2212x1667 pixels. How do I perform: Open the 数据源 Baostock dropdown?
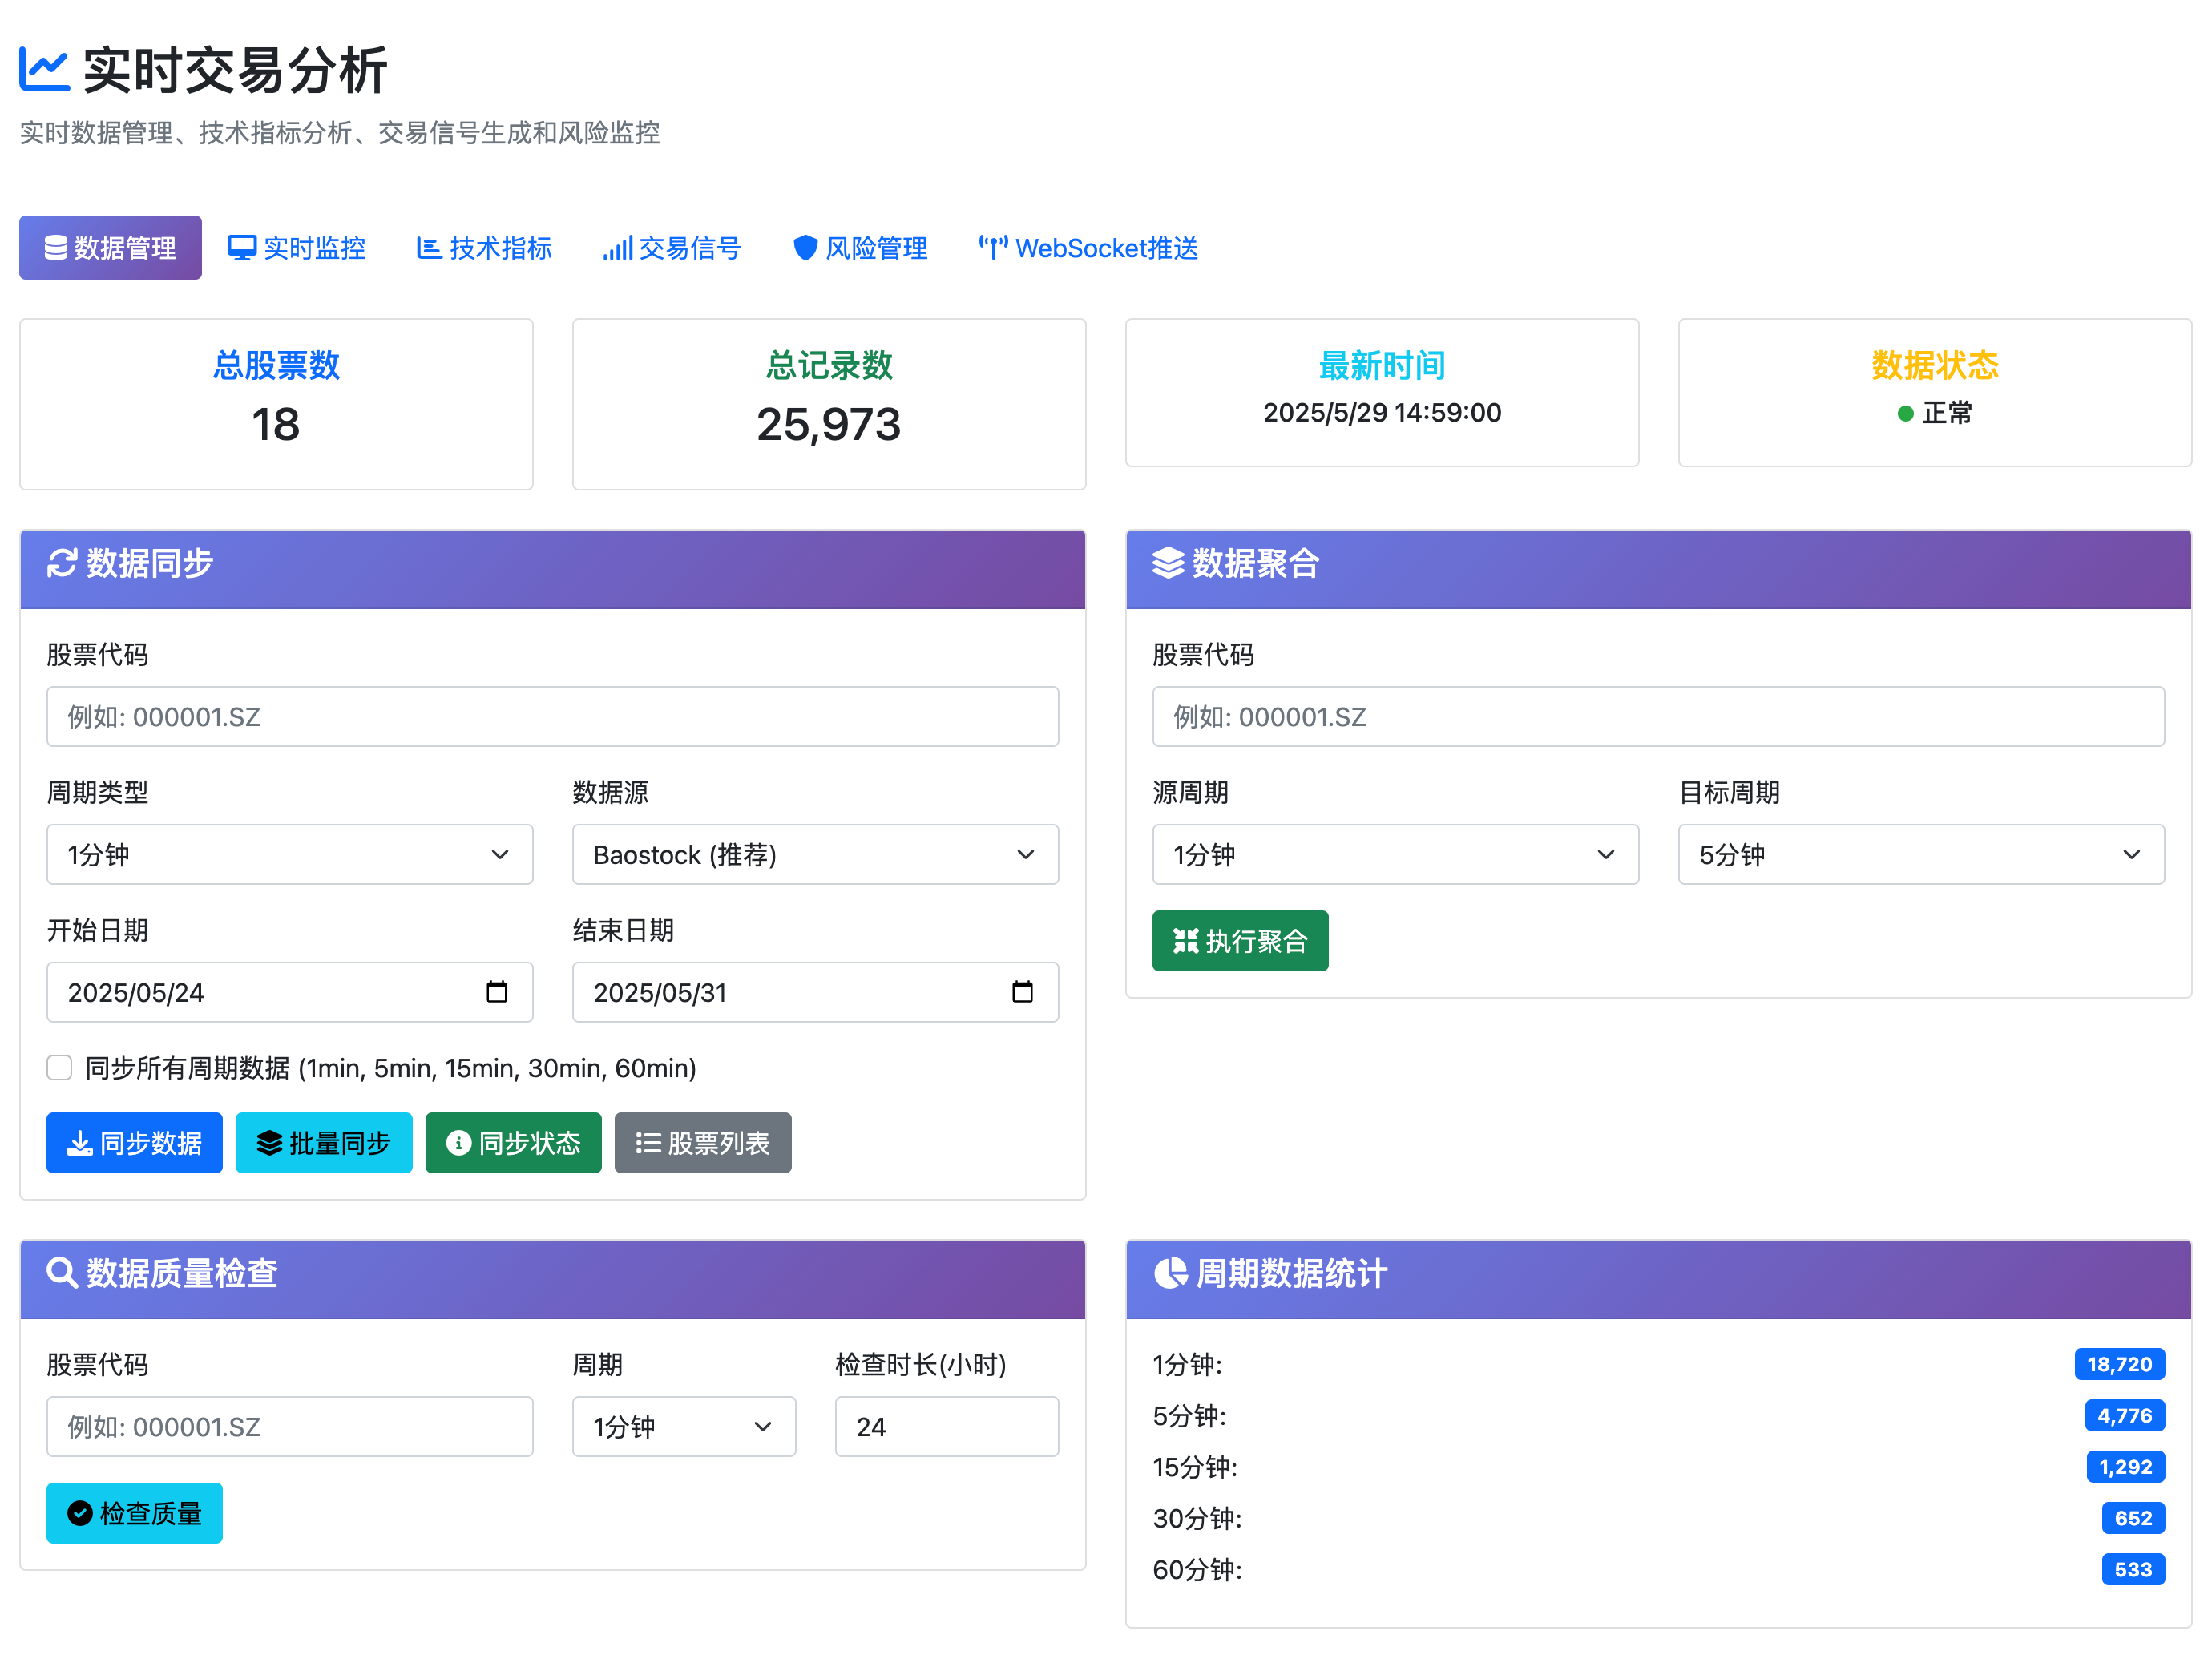[814, 854]
